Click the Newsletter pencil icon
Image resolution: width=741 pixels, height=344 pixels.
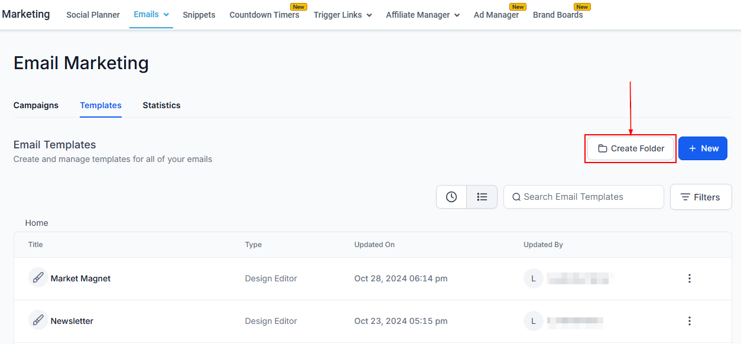pyautogui.click(x=38, y=320)
